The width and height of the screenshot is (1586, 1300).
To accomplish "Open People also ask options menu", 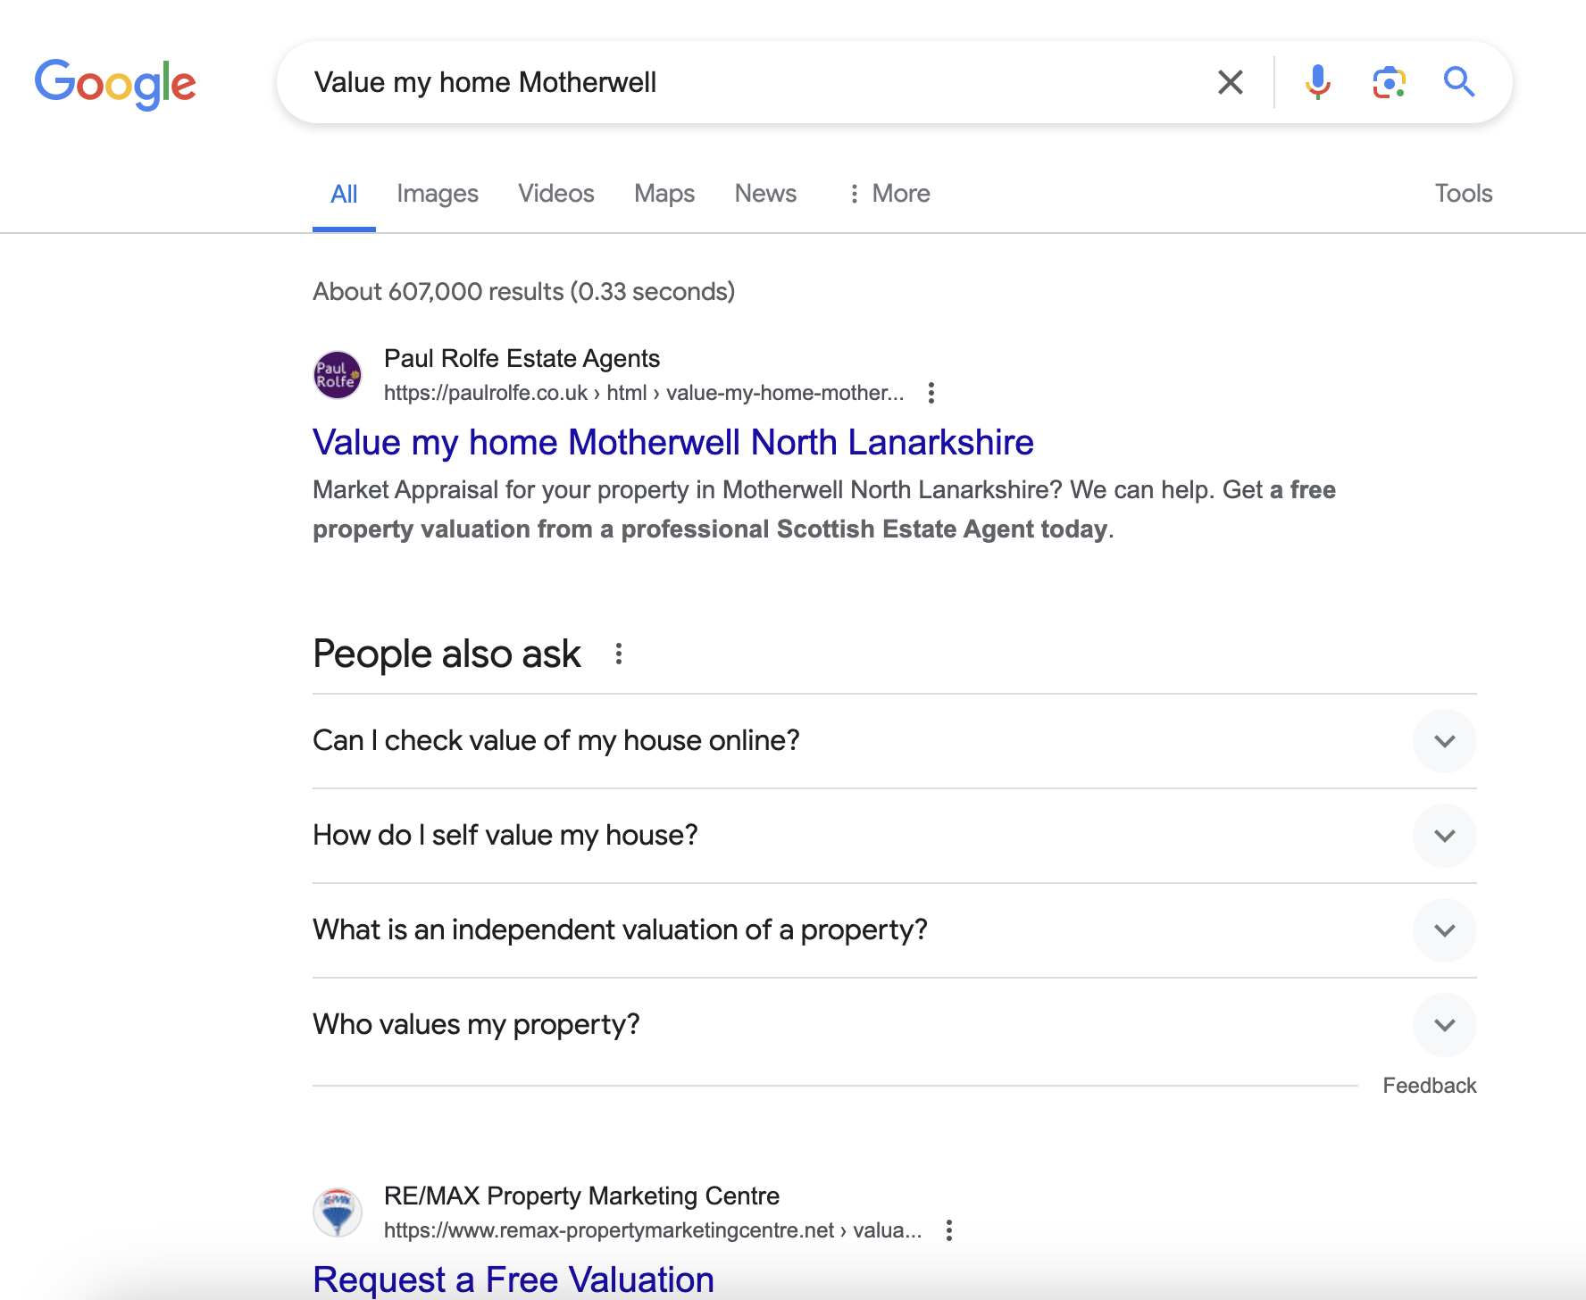I will (618, 654).
